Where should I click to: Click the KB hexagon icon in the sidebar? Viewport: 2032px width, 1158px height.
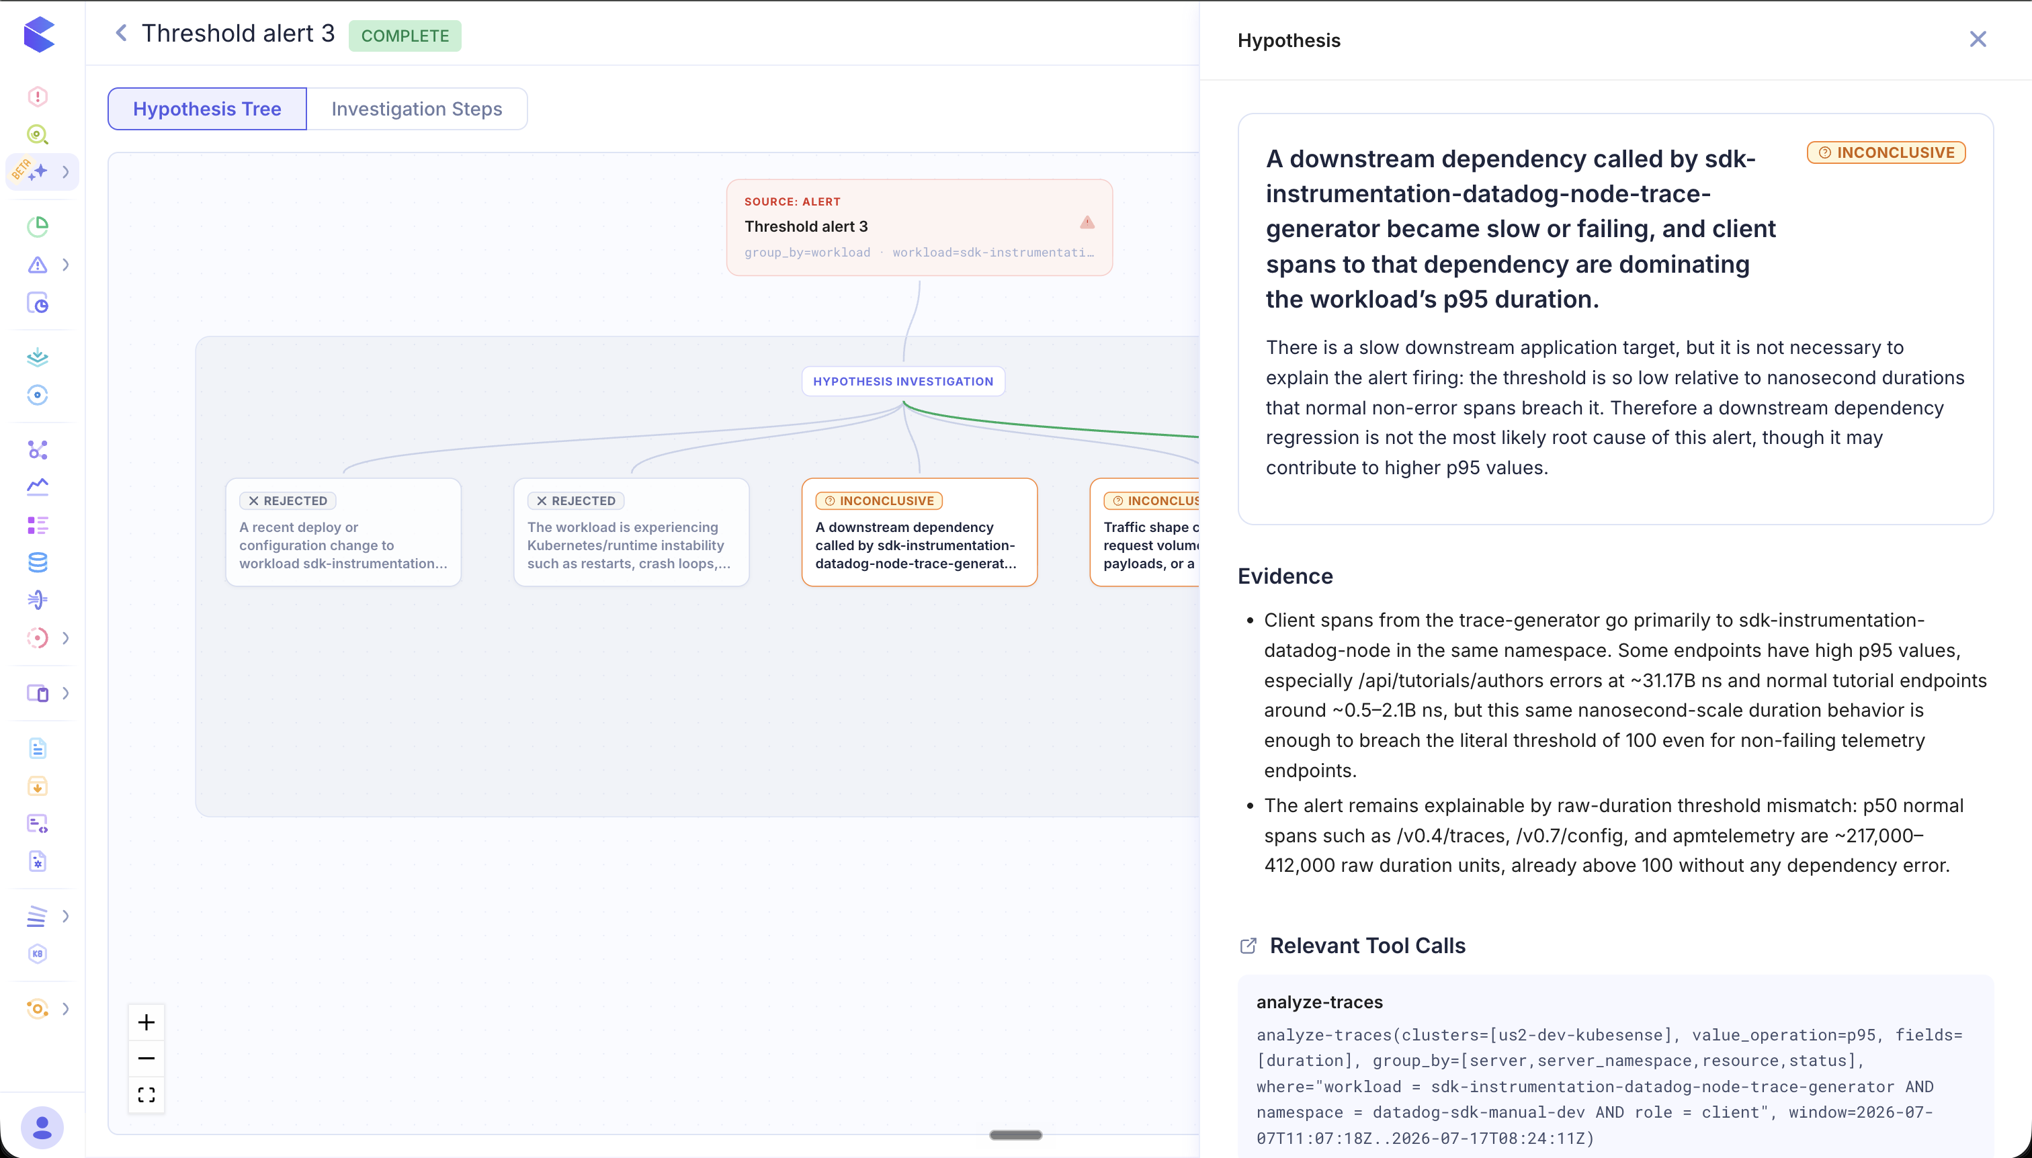38,954
